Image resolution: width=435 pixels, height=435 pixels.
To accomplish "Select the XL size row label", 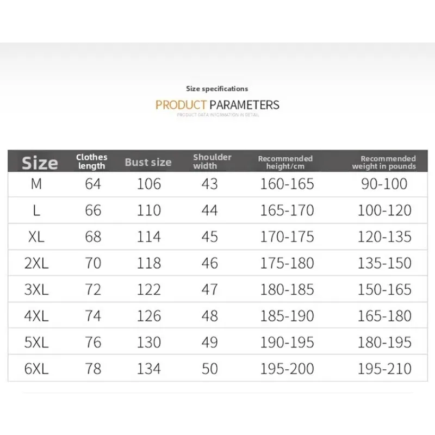I will (36, 237).
